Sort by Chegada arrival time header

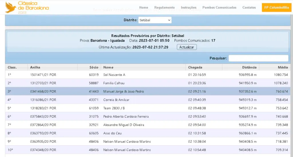(195, 67)
